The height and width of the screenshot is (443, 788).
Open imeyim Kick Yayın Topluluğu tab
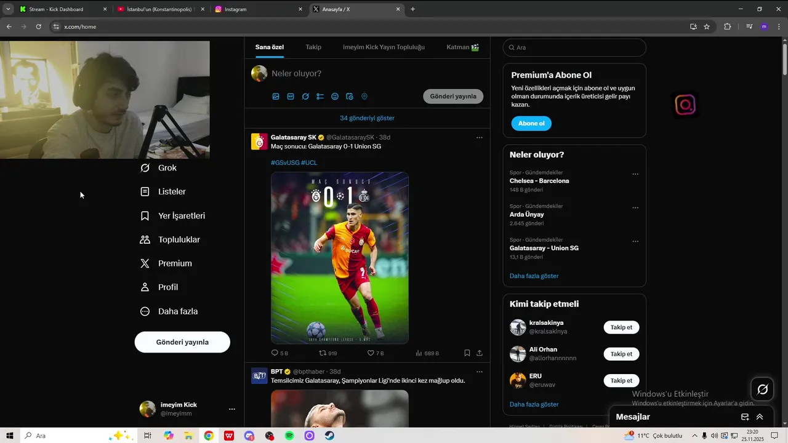pyautogui.click(x=384, y=47)
